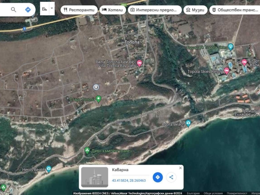Screen dimensions: 260x195
Task: Click the search magnifier icon
Action: pos(14,10)
